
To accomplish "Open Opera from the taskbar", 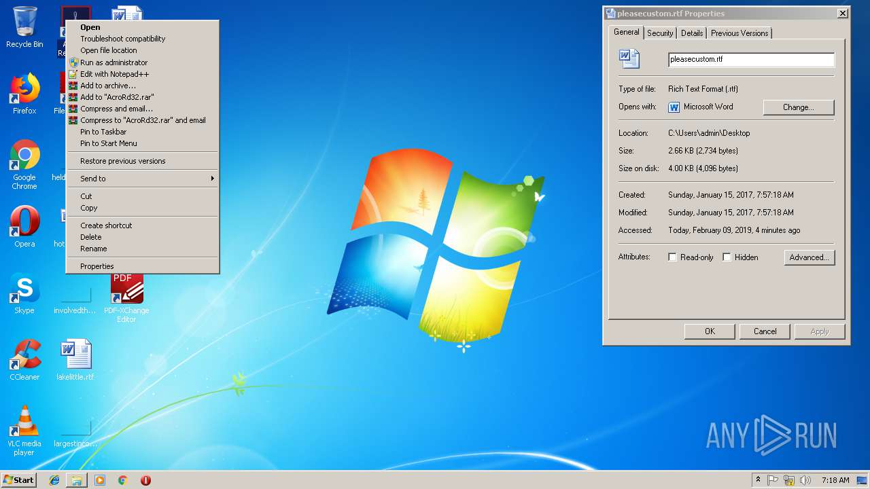I will [145, 480].
